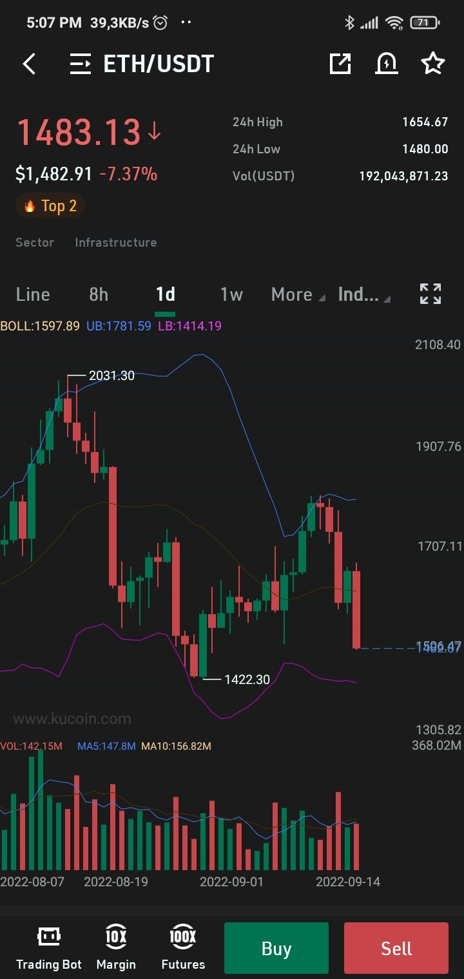Open the Trading Bot icon
This screenshot has height=979, width=464.
[x=49, y=948]
